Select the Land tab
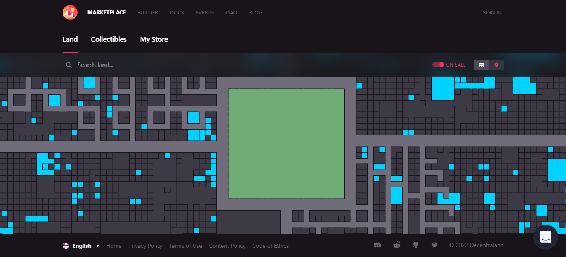 70,39
